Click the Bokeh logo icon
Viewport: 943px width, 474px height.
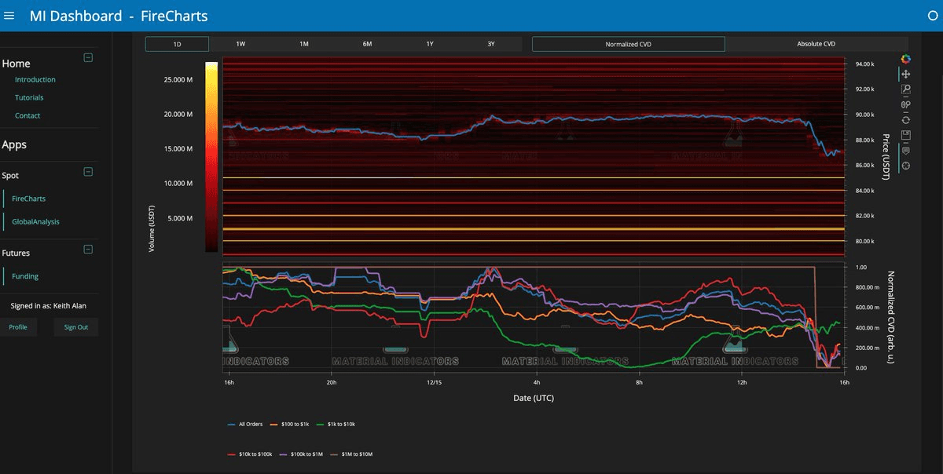(x=905, y=58)
